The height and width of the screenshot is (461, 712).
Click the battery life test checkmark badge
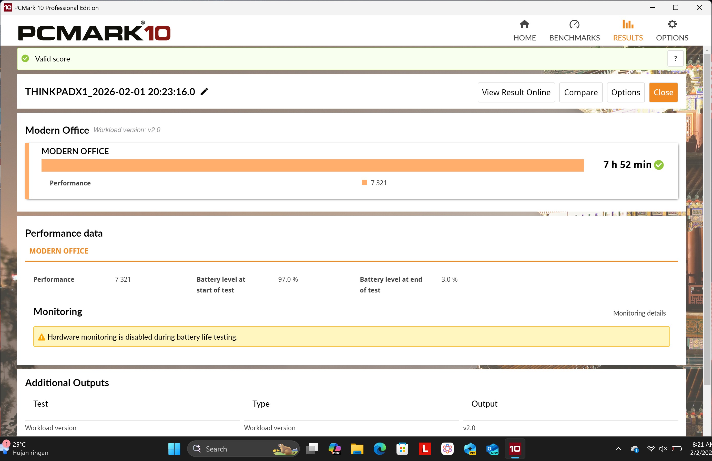point(659,164)
